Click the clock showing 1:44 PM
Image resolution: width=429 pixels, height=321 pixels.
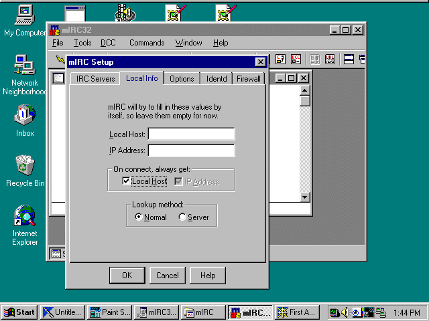click(x=407, y=312)
